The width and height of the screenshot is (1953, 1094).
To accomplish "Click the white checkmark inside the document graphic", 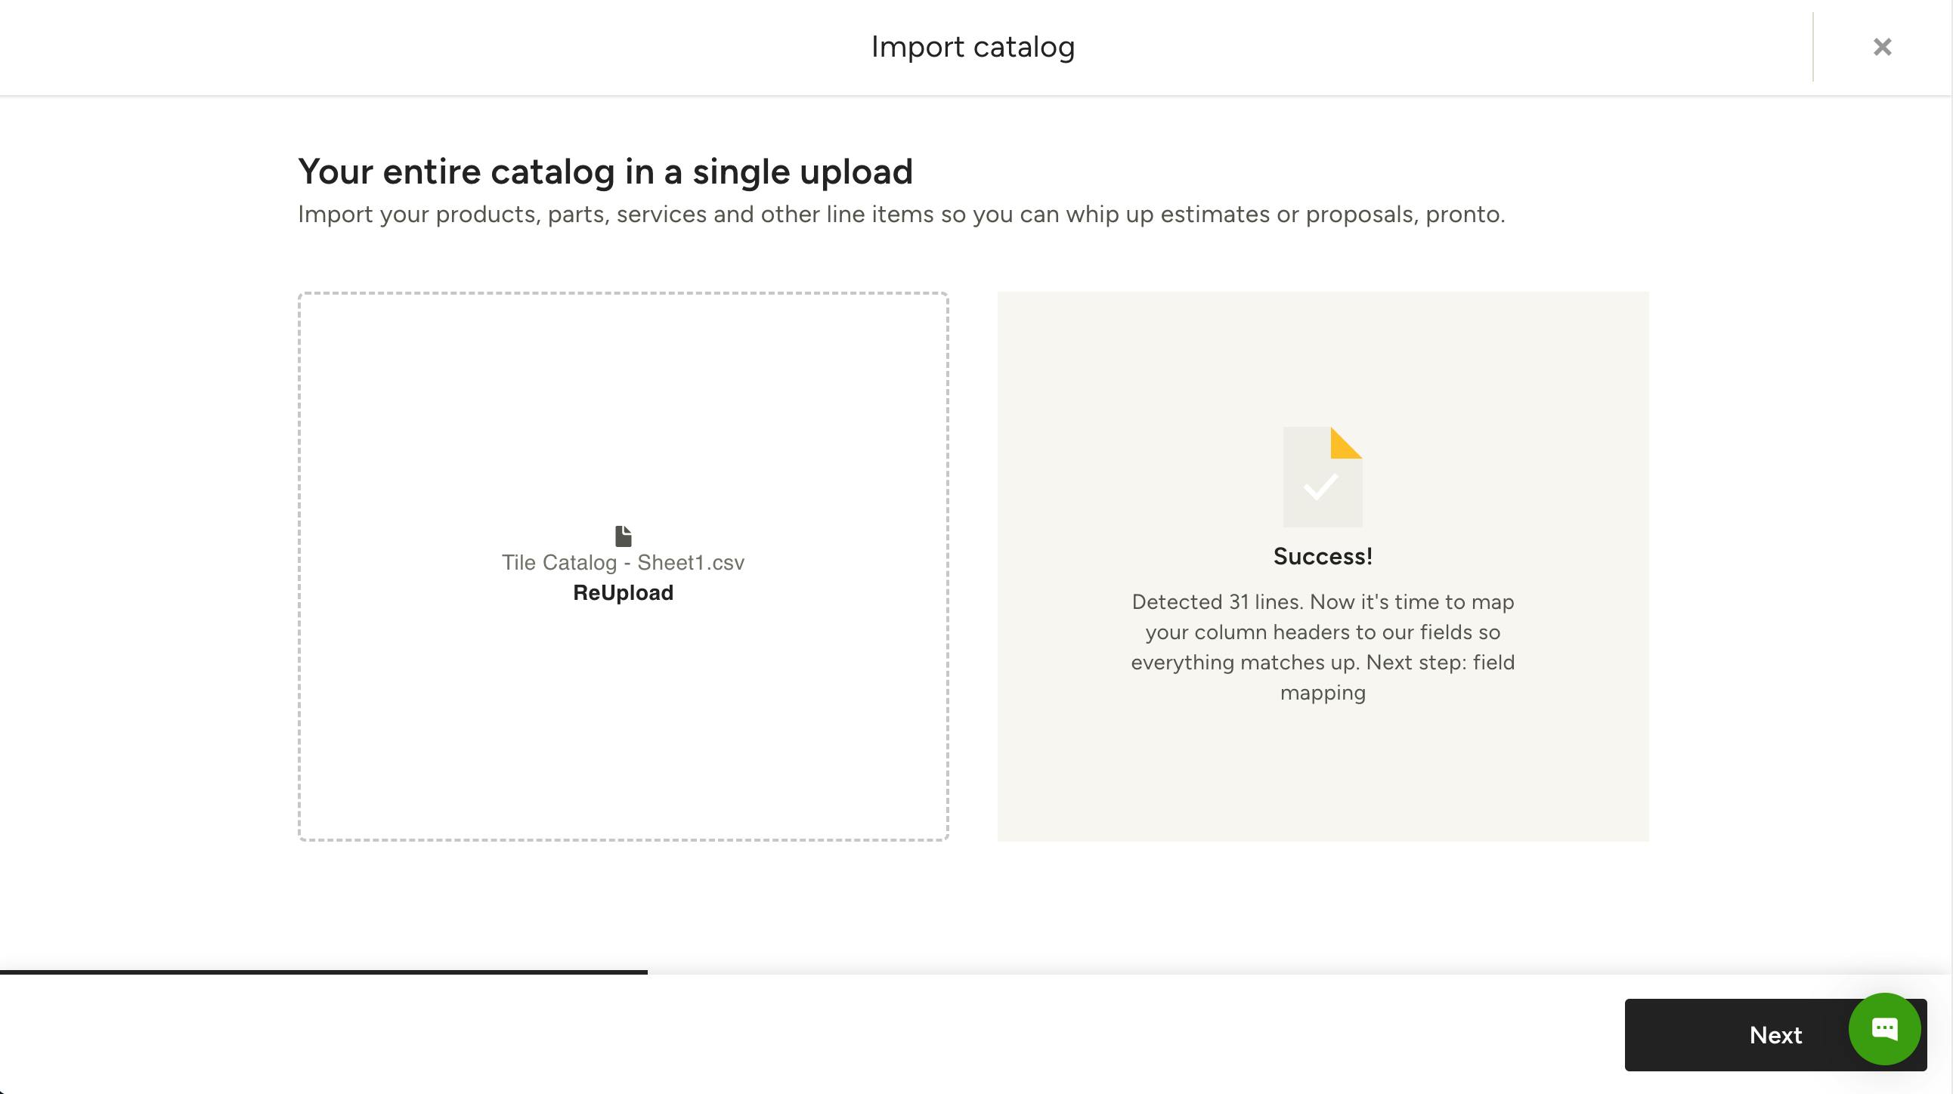I will coord(1322,486).
